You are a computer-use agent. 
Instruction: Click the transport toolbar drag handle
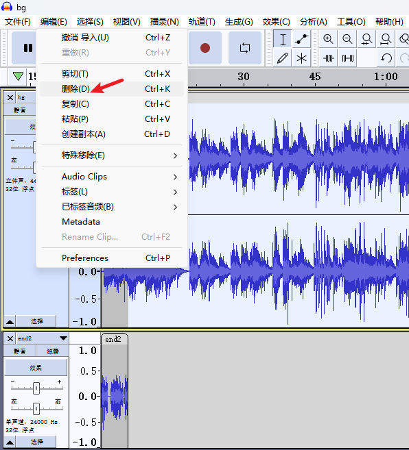pos(4,48)
